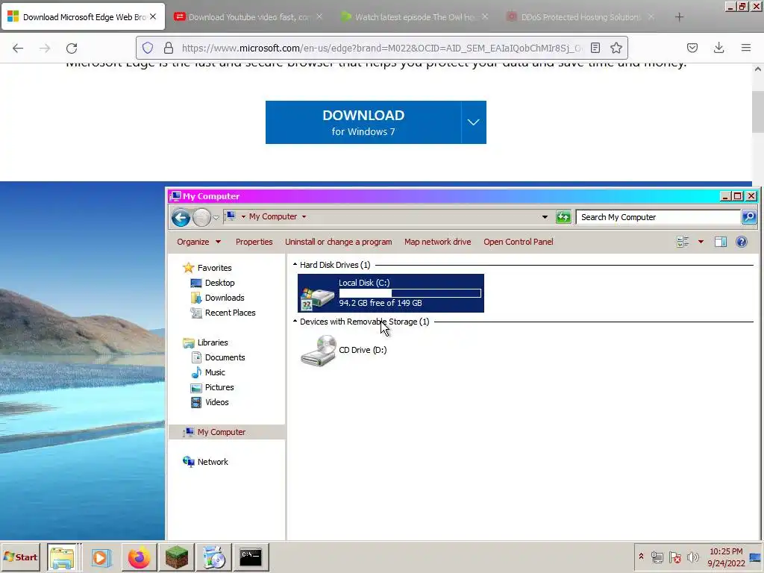Expand the My Computer breadcrumb arrow
The height and width of the screenshot is (573, 764).
click(x=304, y=217)
